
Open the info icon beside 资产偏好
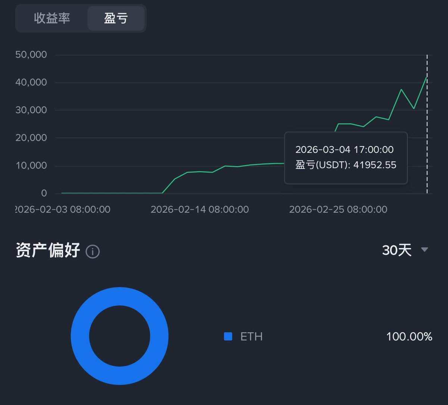(93, 251)
